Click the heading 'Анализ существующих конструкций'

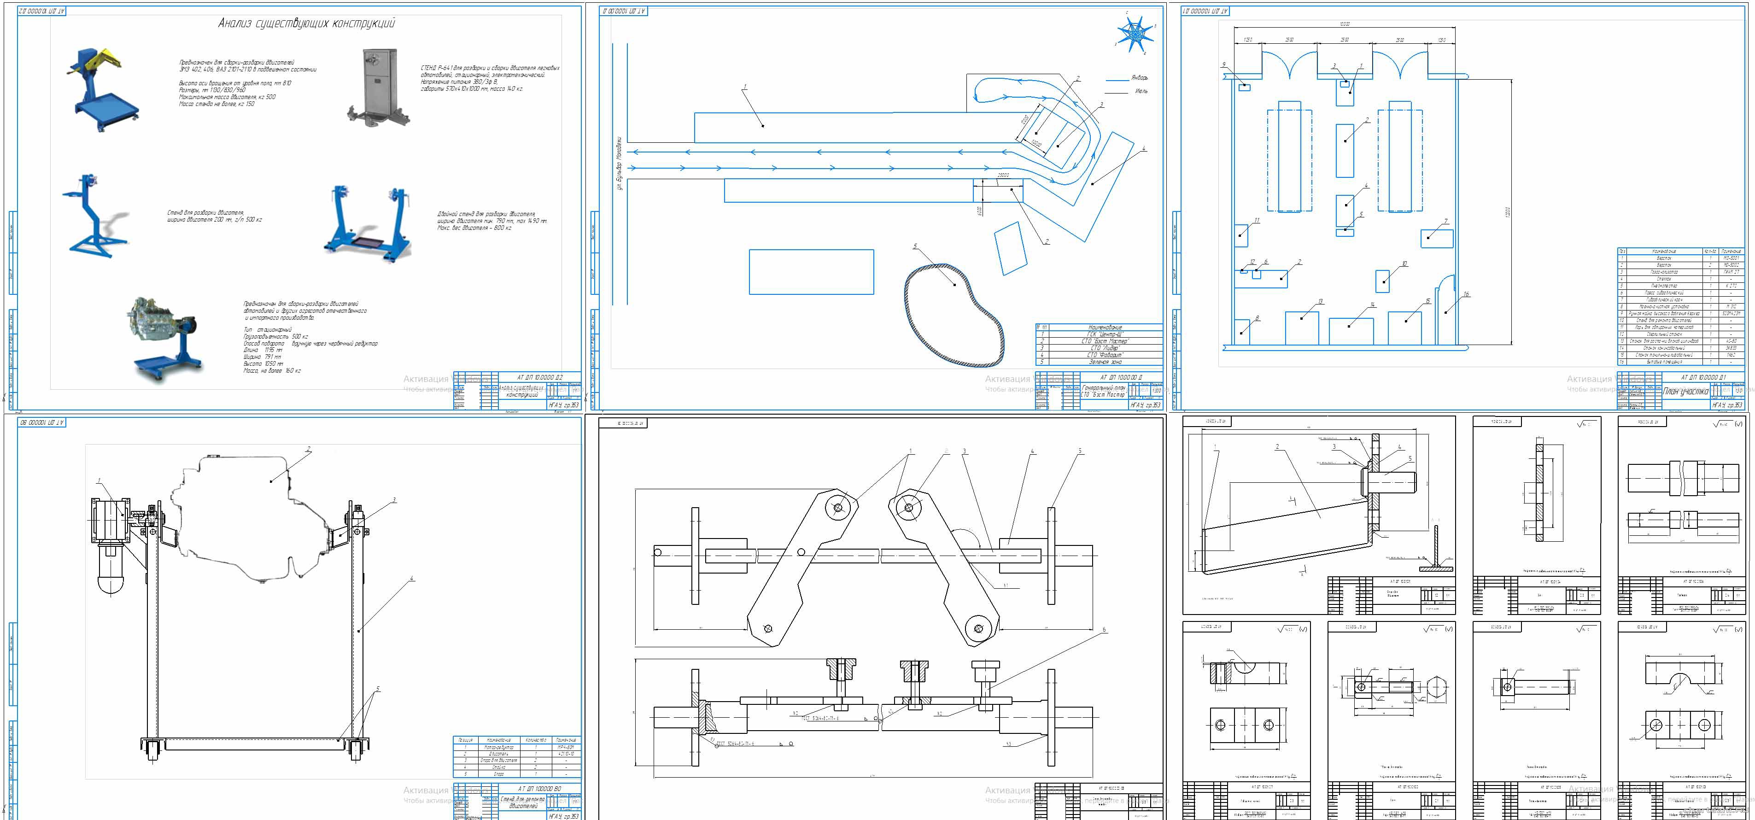[x=306, y=23]
